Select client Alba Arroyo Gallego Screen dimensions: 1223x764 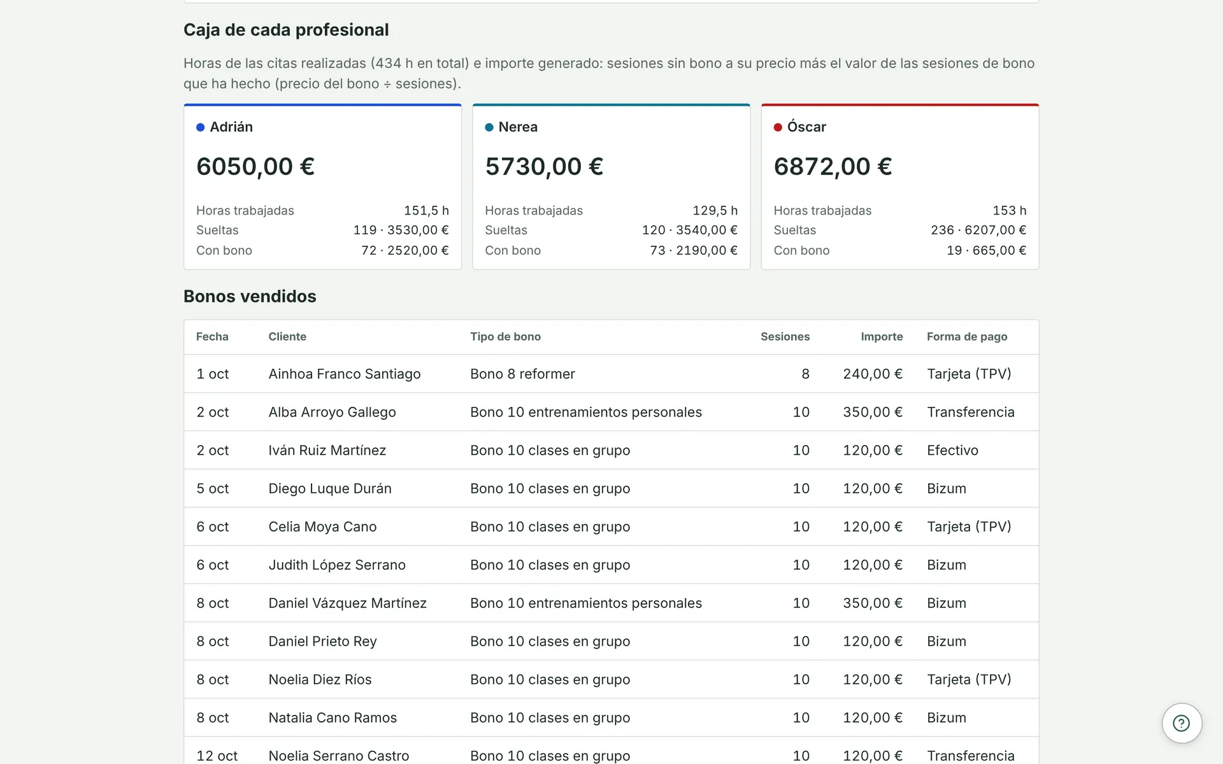332,412
